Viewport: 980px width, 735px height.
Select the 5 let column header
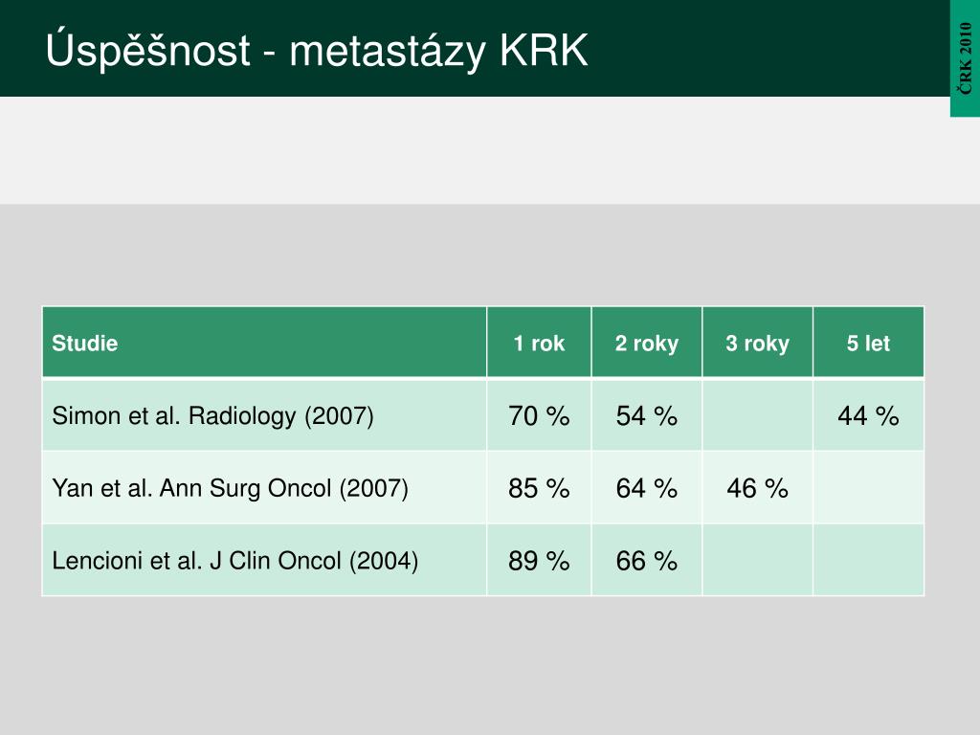coord(869,343)
